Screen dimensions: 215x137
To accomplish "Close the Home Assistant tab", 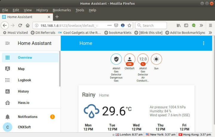I will pyautogui.click(x=49, y=17).
